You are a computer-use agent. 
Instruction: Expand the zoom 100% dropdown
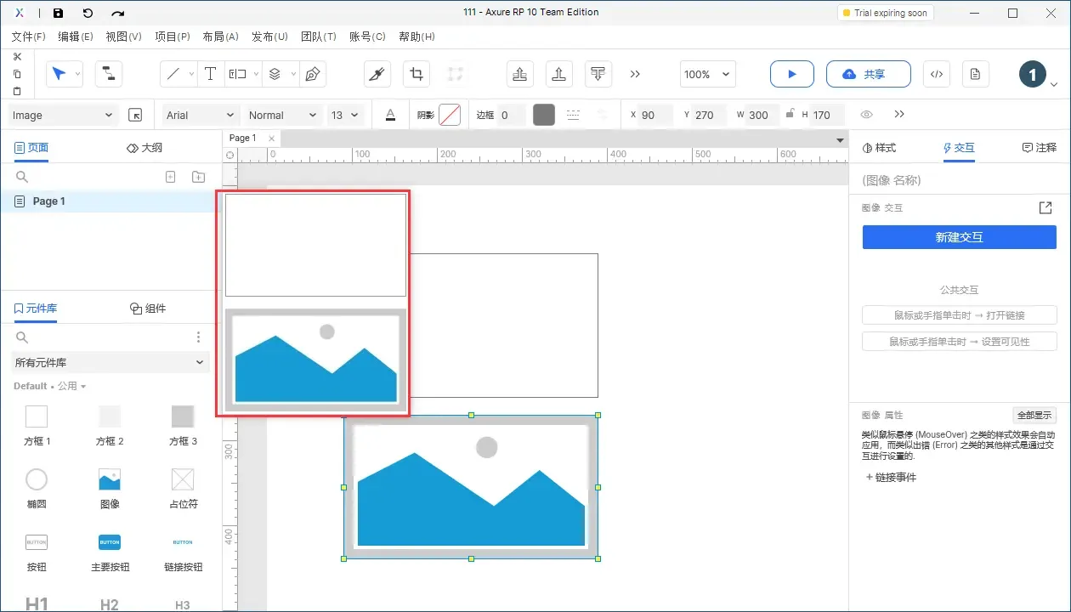[707, 74]
